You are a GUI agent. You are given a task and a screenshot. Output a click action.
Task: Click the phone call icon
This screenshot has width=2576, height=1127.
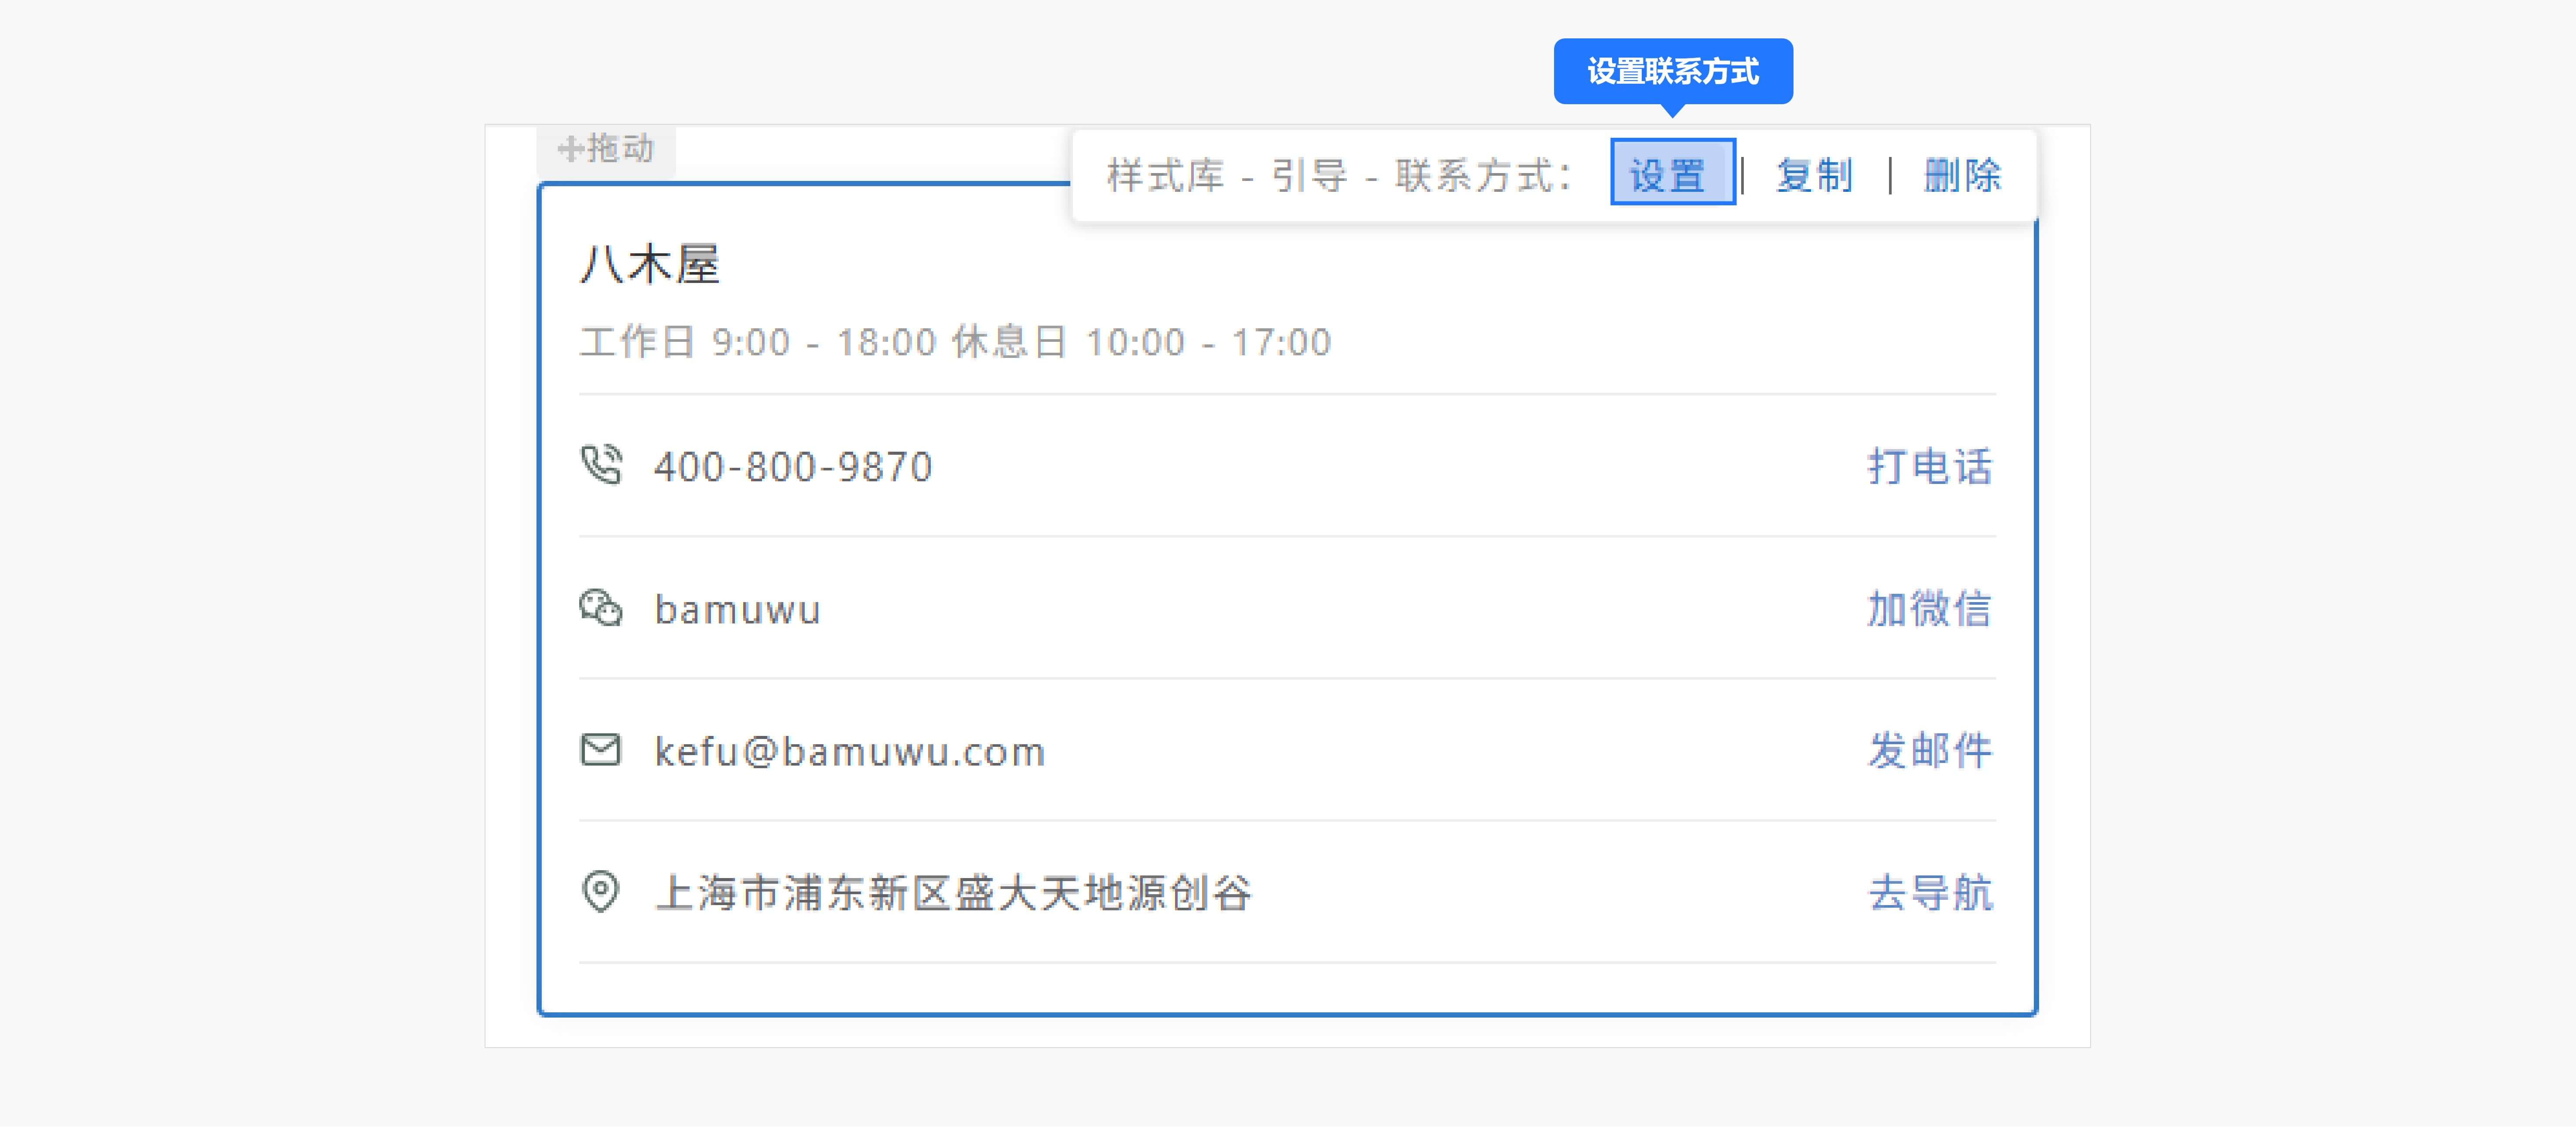coord(601,465)
